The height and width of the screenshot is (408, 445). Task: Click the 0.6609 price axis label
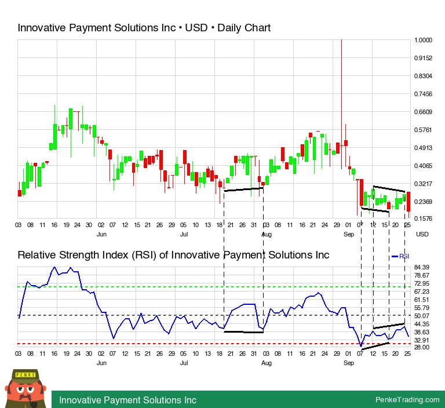click(423, 112)
